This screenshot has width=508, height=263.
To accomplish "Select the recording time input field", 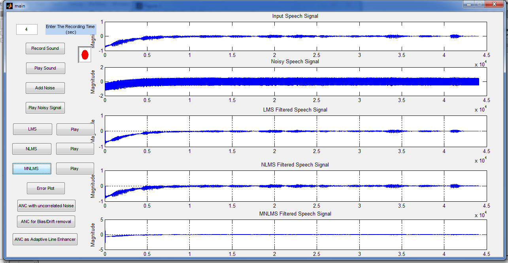I will coord(26,29).
